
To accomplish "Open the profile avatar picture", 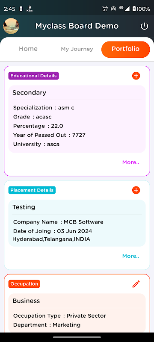I will click(11, 26).
